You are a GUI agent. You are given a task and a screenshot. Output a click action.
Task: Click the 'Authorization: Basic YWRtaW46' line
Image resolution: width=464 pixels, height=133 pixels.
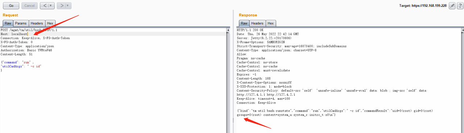(x=26, y=50)
